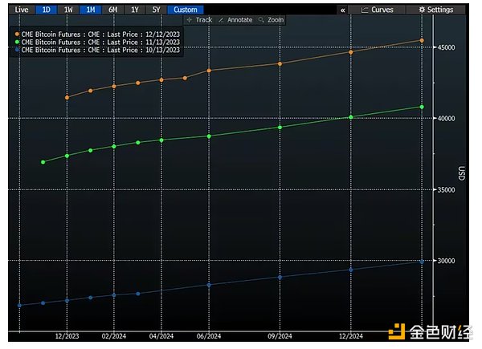Click the last blue data point near 30000
The height and width of the screenshot is (349, 482).
point(422,262)
